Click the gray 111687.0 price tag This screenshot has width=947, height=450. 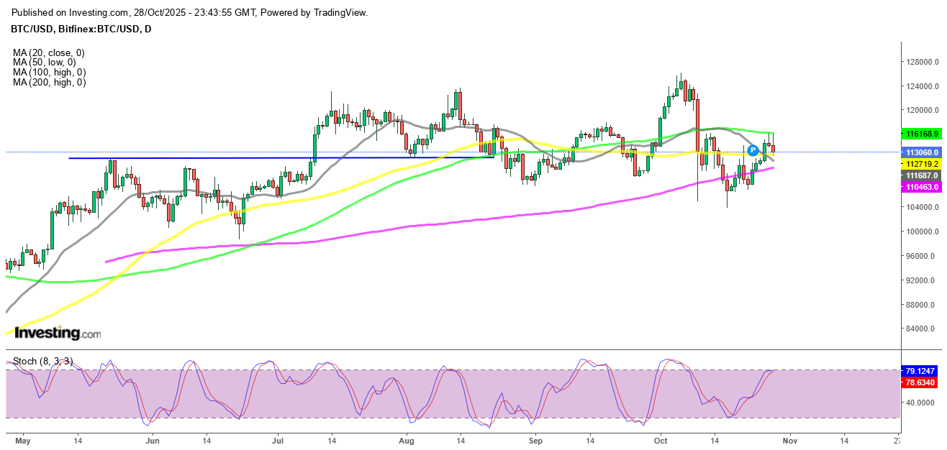pos(923,175)
